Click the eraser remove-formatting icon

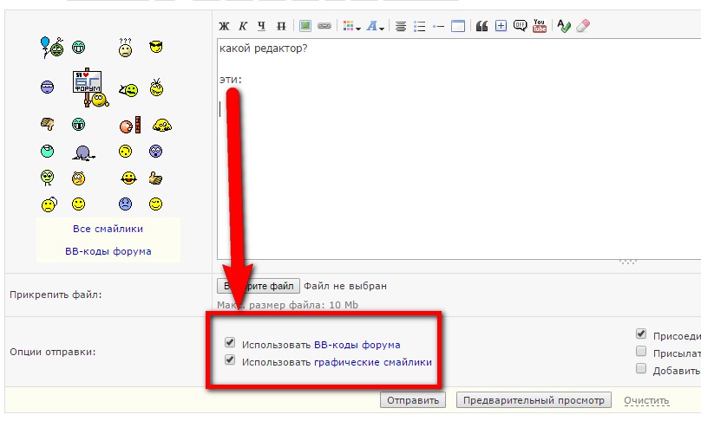click(582, 26)
